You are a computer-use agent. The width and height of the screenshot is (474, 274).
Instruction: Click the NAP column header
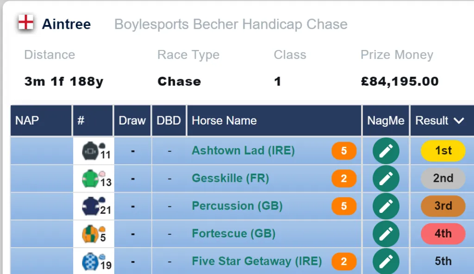click(27, 121)
